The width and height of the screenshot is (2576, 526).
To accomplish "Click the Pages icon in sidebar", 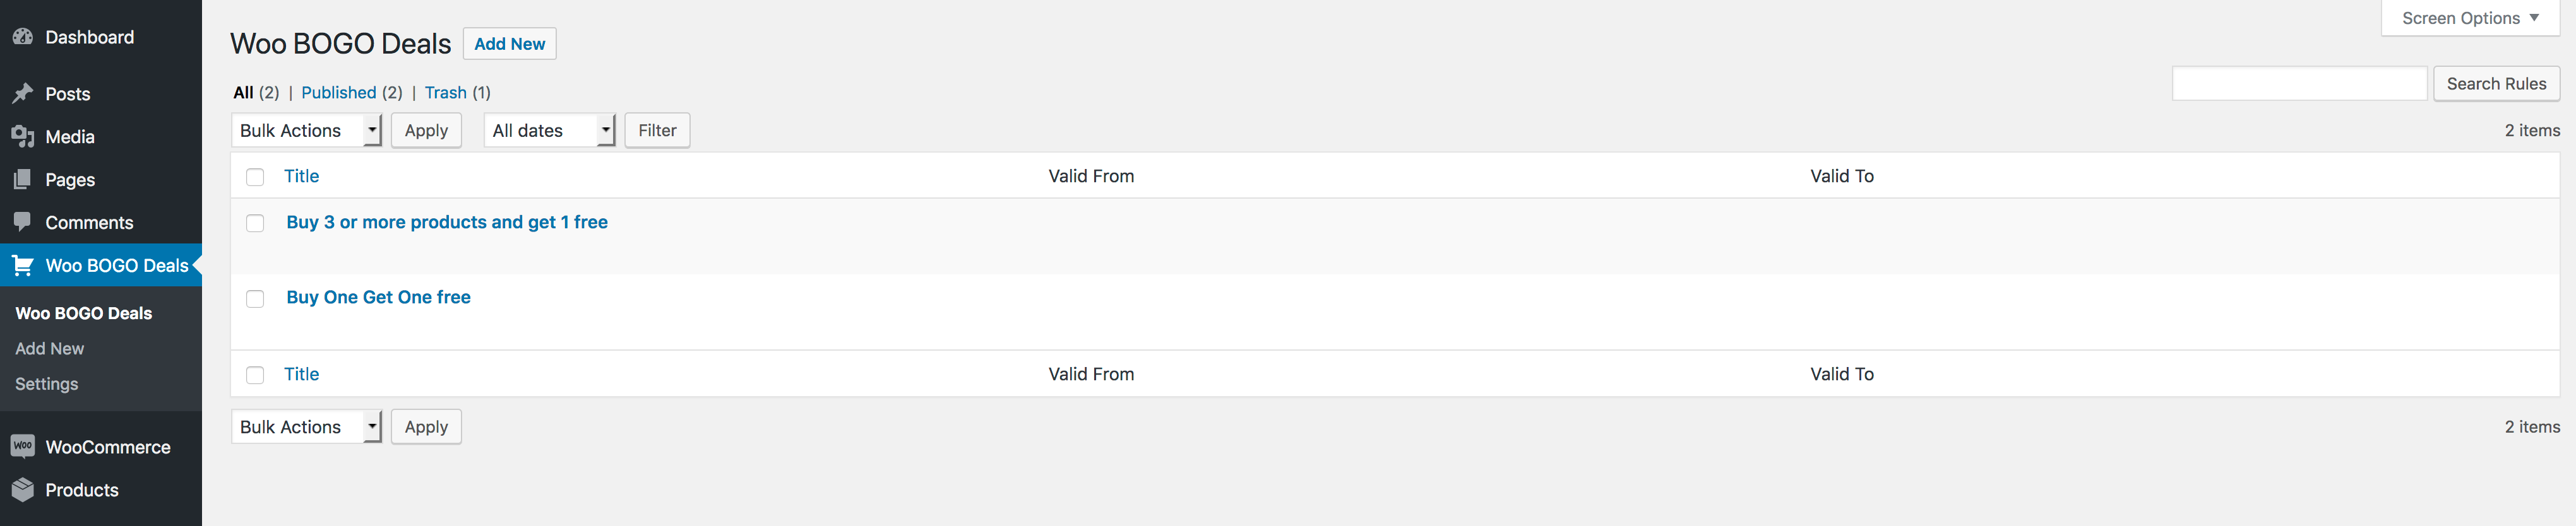I will [23, 180].
